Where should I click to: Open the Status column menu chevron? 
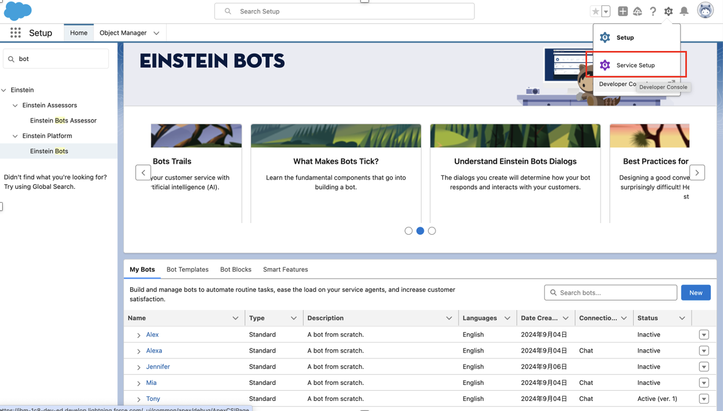[x=682, y=318]
